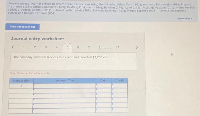Click the Credit column header
The image size is (200, 116).
120,81
